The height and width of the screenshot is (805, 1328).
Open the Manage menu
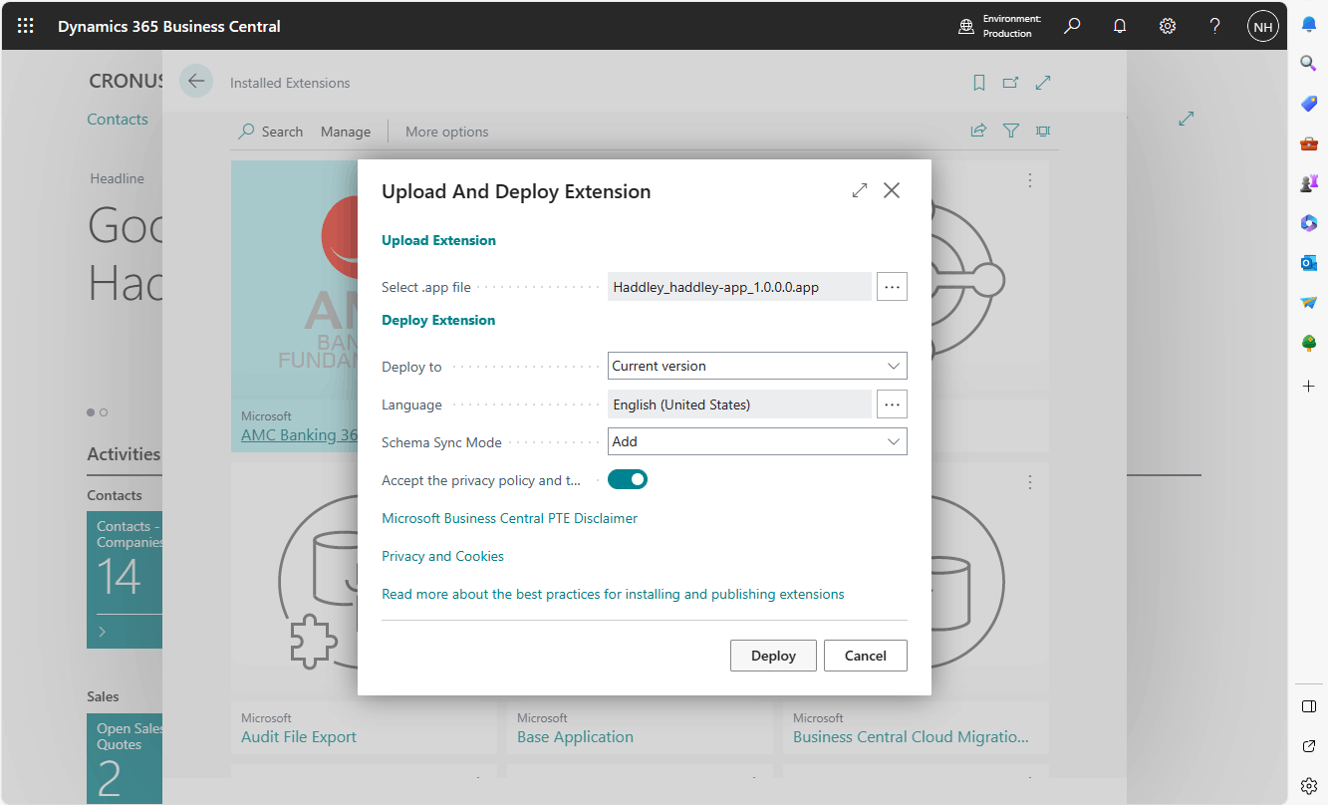(x=346, y=132)
